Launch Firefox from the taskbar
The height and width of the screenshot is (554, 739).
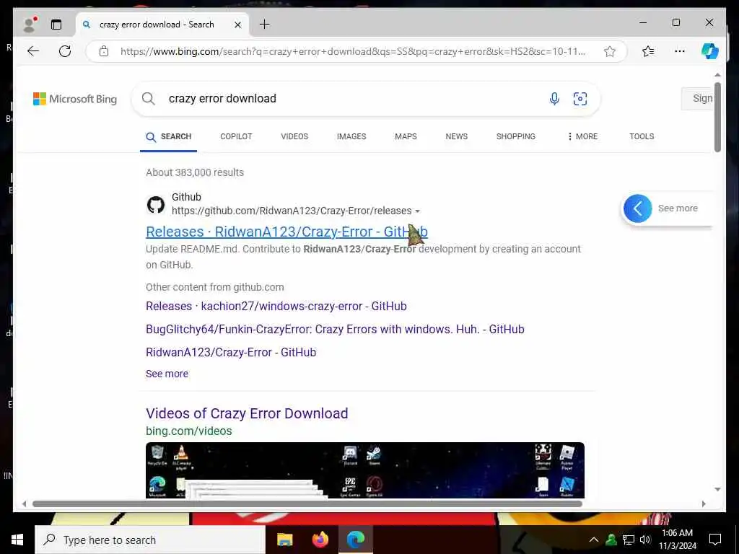[x=320, y=540]
